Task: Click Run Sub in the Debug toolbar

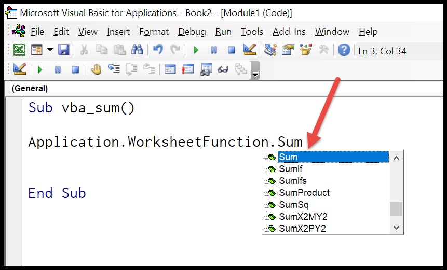Action: pyautogui.click(x=39, y=70)
